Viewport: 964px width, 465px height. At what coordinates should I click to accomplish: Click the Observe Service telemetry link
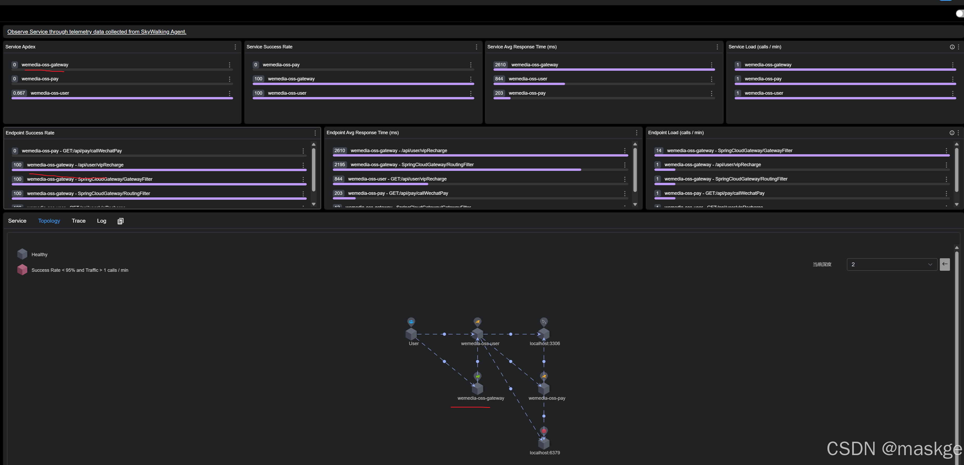(97, 32)
